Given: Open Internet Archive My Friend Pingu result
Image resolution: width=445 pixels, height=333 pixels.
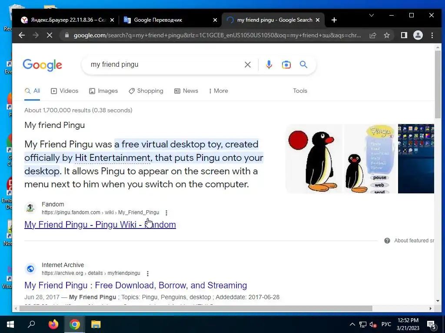Looking at the screenshot, I should pos(136,285).
